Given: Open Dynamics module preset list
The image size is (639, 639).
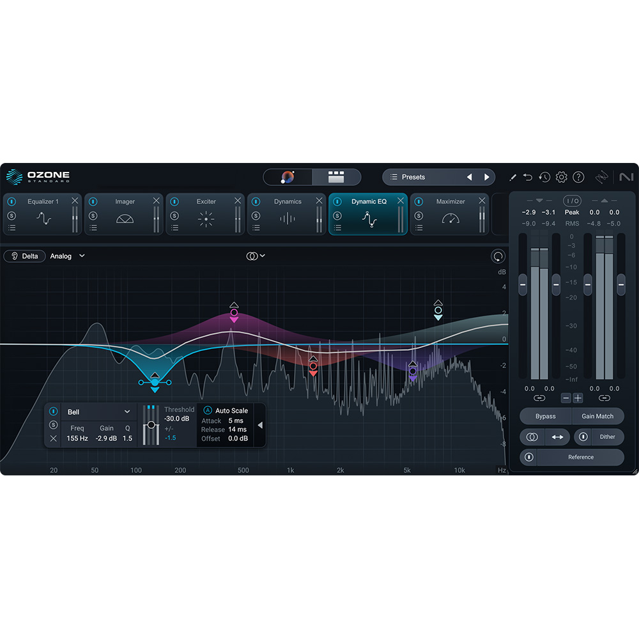Looking at the screenshot, I should click(x=256, y=228).
